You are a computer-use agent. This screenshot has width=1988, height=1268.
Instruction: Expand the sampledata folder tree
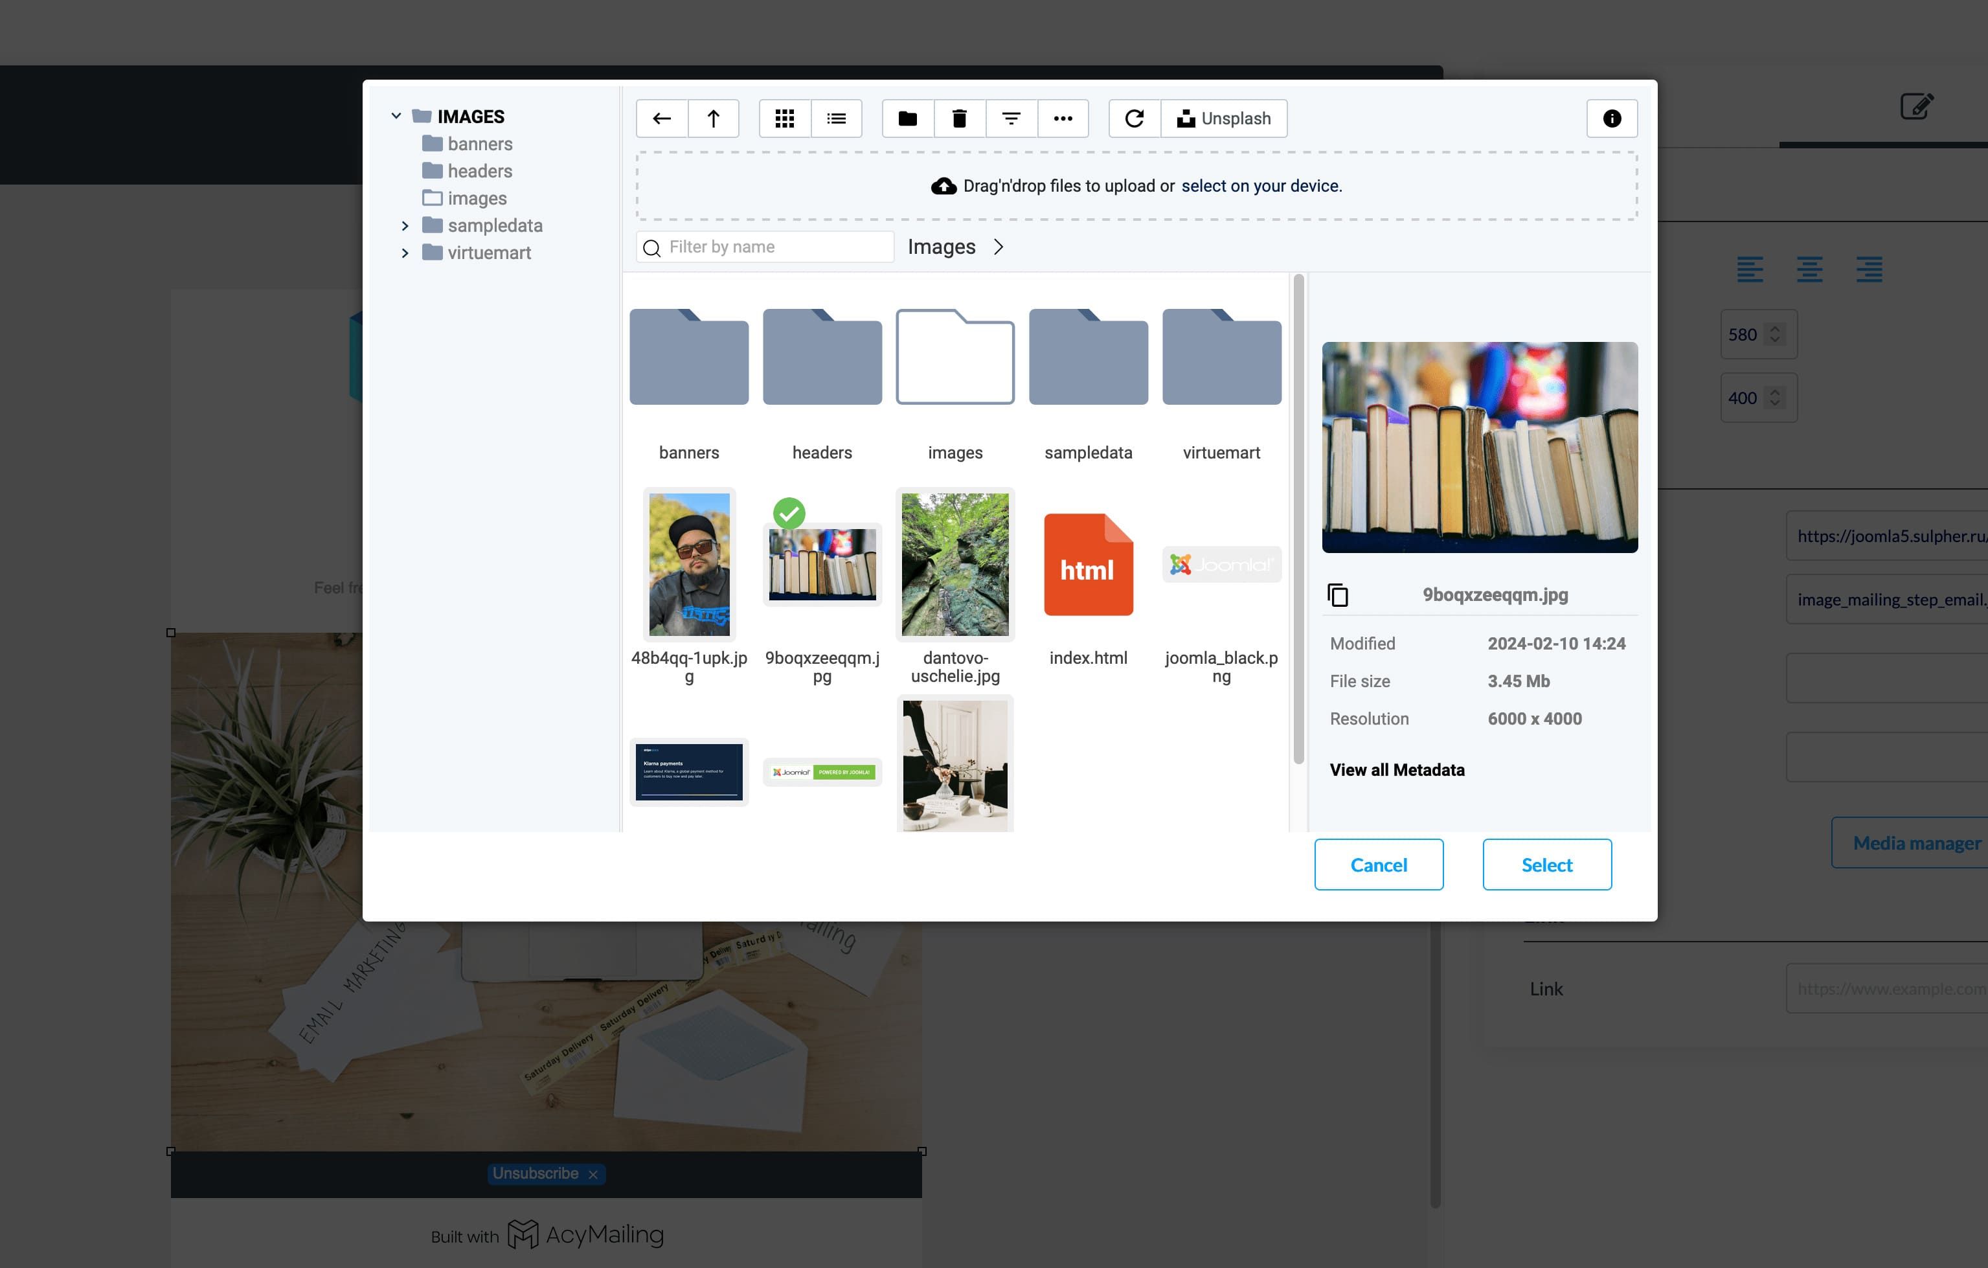click(x=405, y=226)
